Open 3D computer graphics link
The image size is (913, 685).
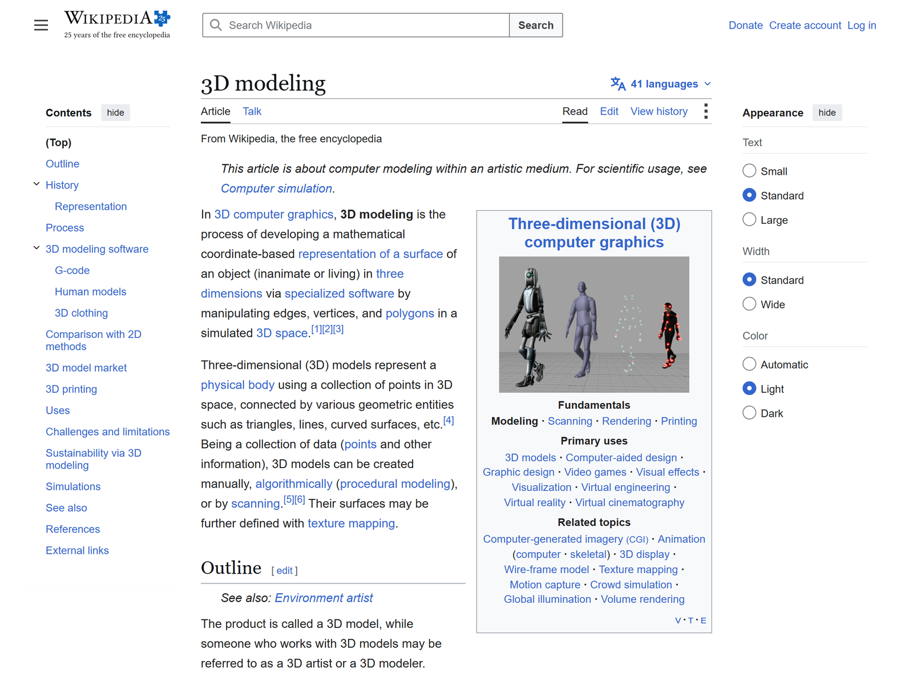tap(274, 214)
